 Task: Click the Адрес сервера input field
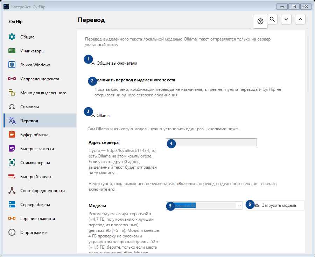(x=211, y=142)
